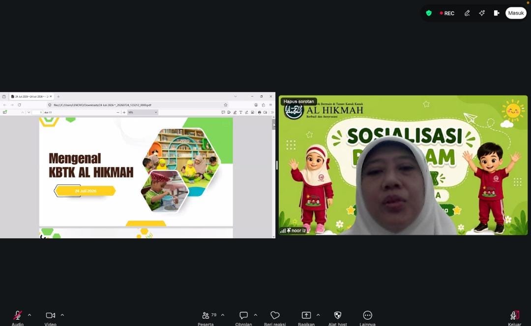Click the Masuk sign-in button
Screen dimensions: 531x326
click(516, 13)
